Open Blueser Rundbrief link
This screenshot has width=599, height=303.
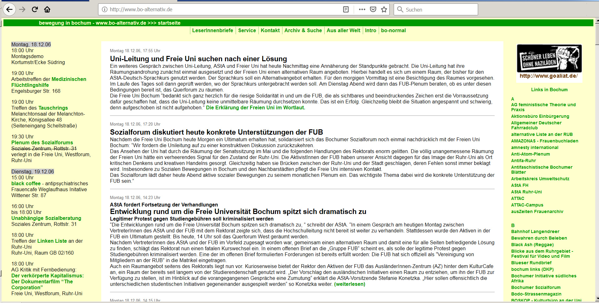click(531, 263)
